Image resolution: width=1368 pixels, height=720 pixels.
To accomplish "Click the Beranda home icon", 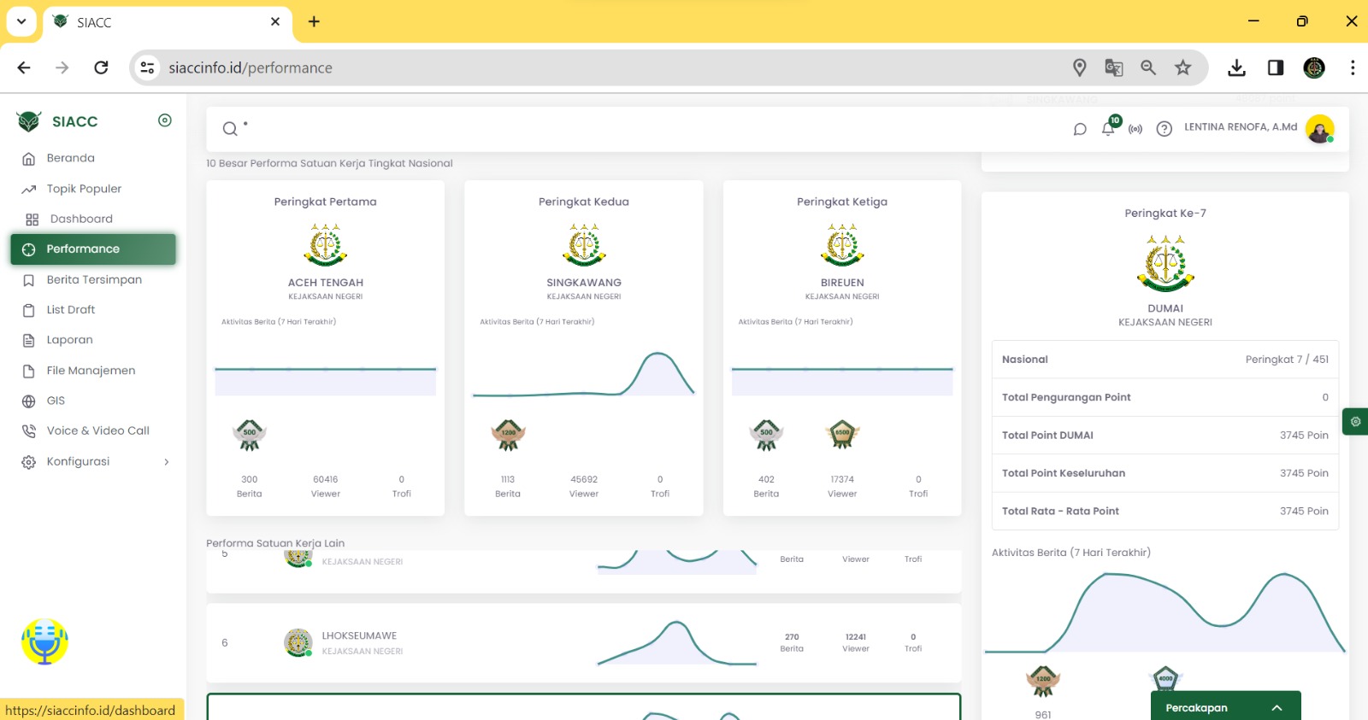I will 29,159.
